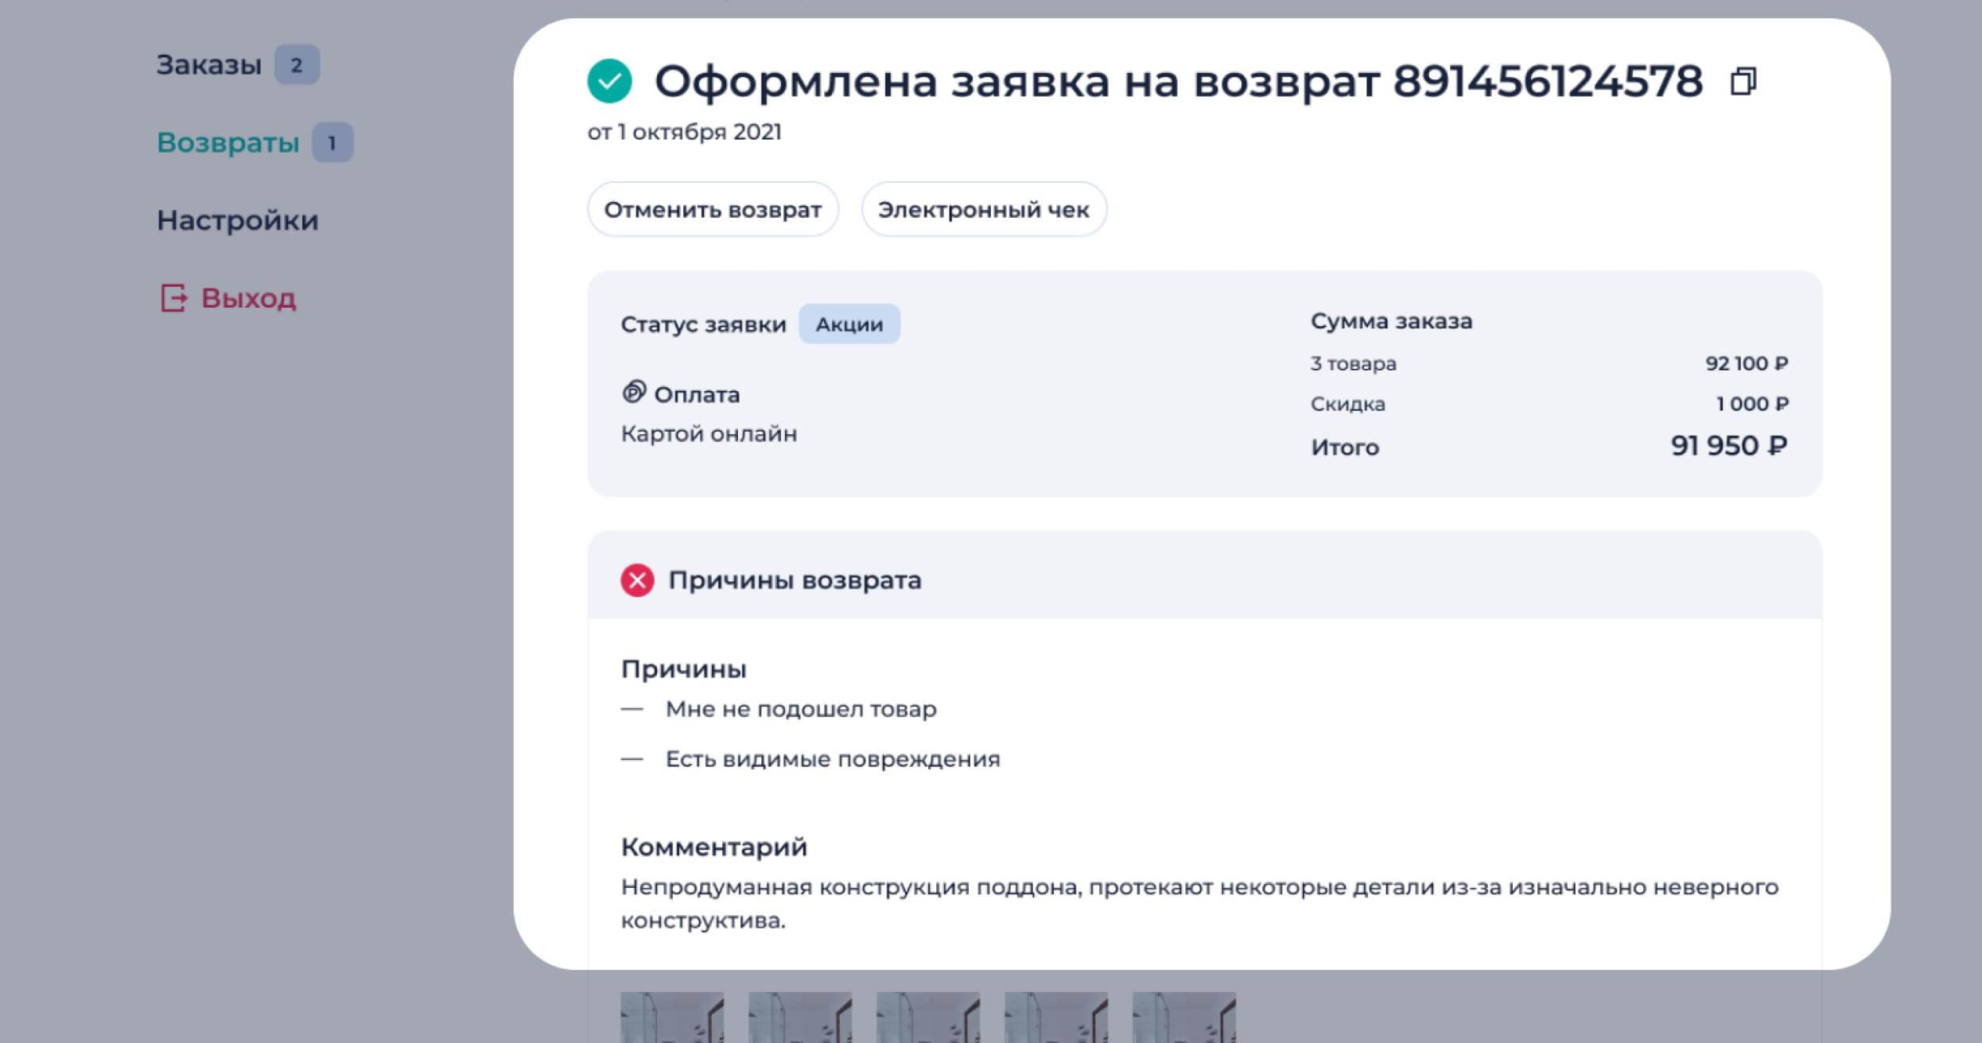Click the third product thumbnail
This screenshot has height=1043, width=1982.
click(x=928, y=1022)
